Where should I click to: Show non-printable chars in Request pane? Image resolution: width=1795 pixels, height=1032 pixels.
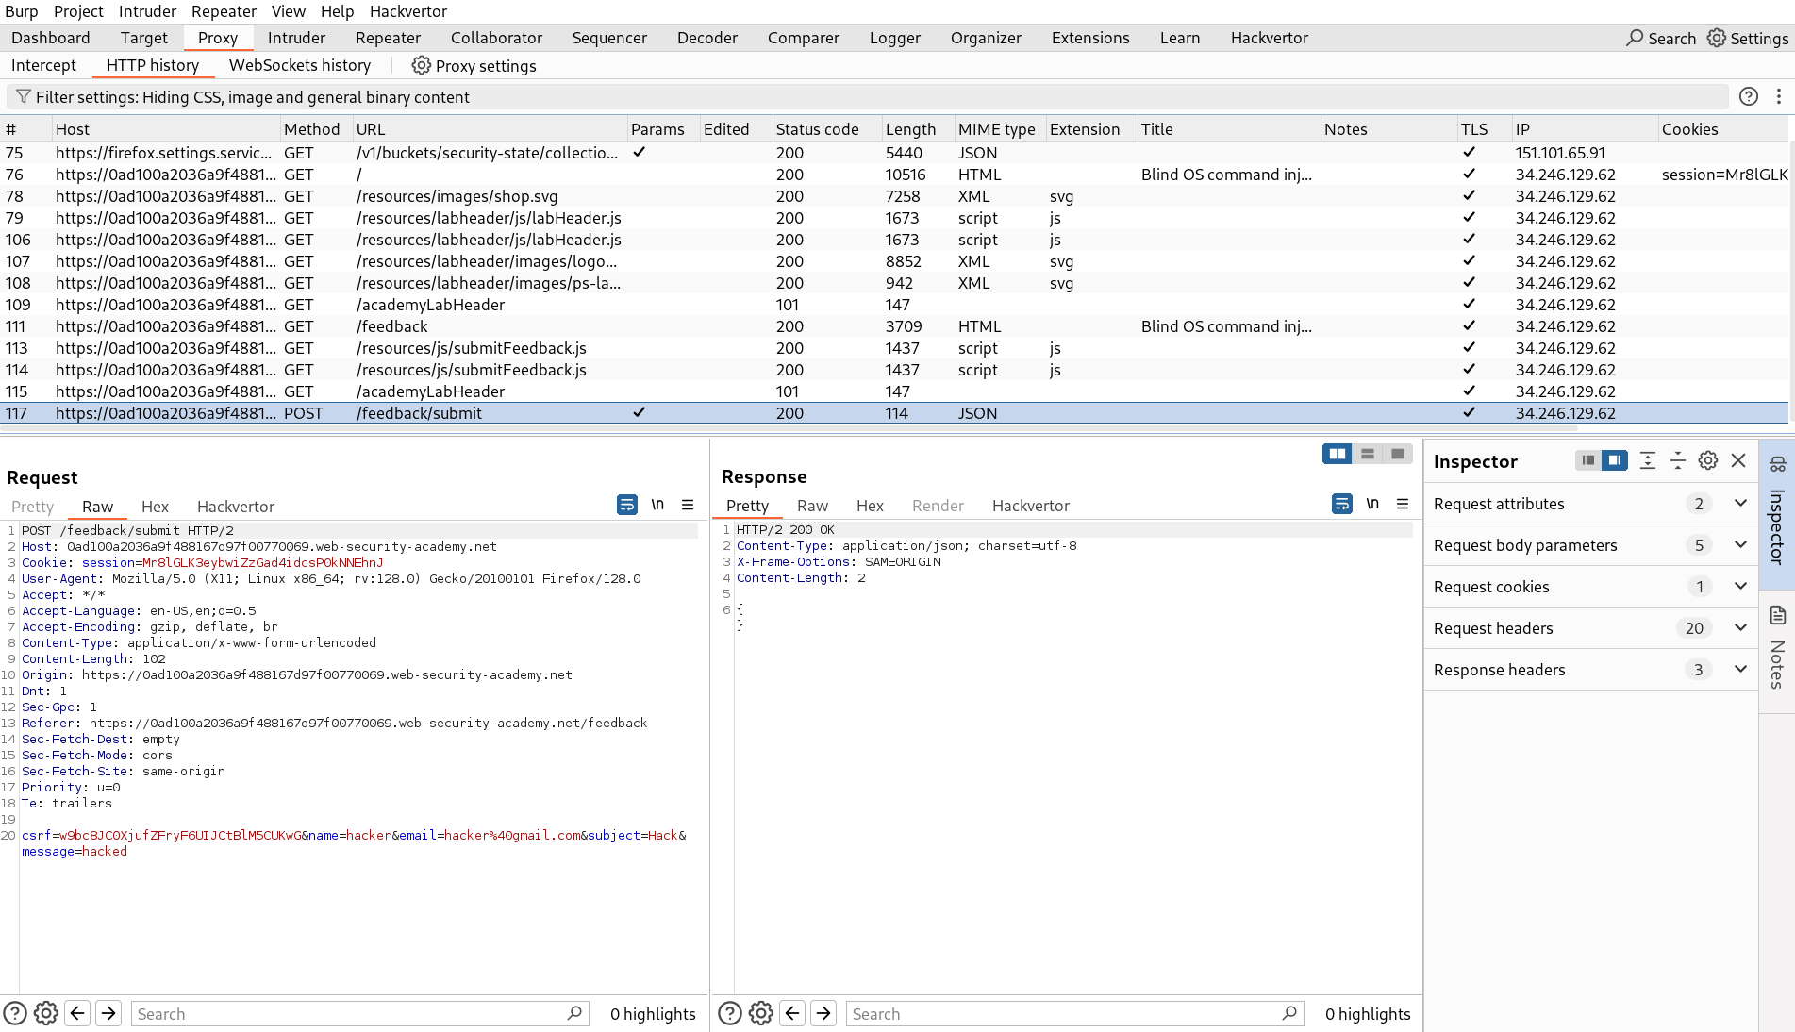coord(657,505)
